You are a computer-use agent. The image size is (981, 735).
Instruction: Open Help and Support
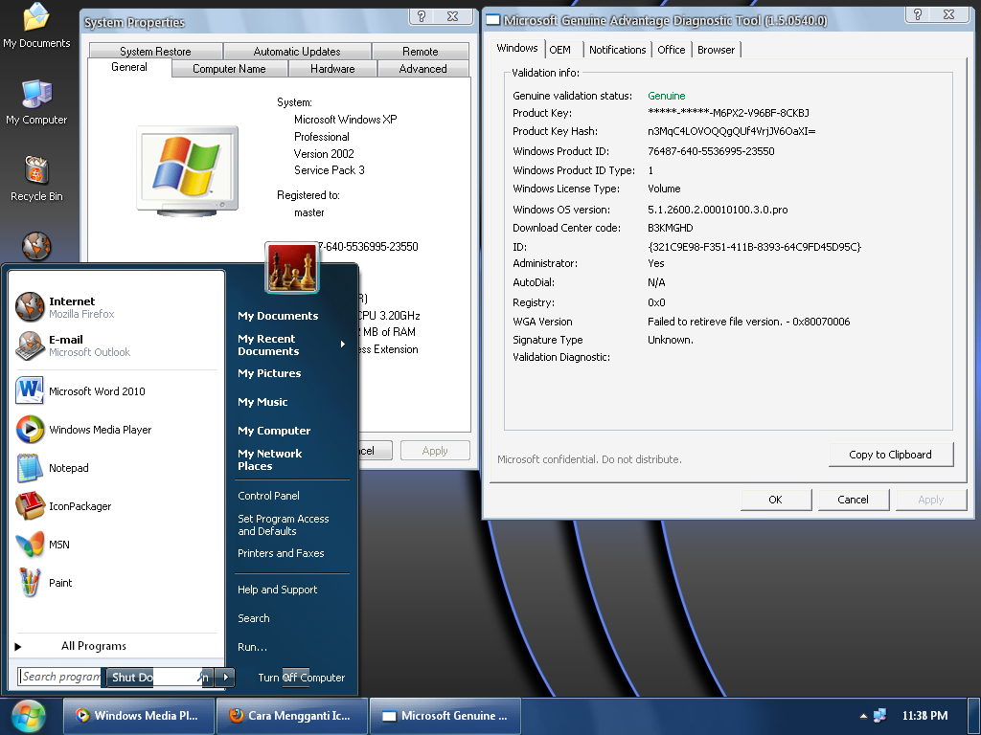[x=277, y=590]
